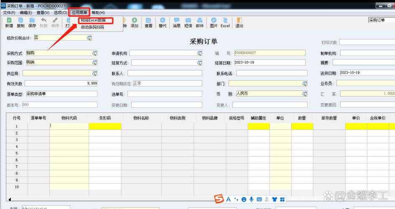Open 消息 (Message) from the toolbar
395x209 pixels.
[176, 23]
